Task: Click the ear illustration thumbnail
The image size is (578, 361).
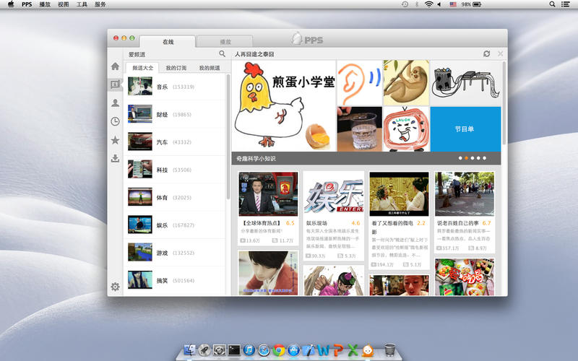Action: click(x=359, y=83)
